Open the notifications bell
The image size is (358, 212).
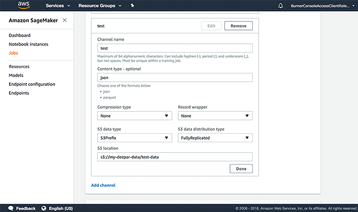(x=281, y=6)
